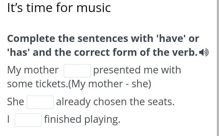Click 'already chosen the seats.' text
Viewport: 219px width, 136px height.
115,101
